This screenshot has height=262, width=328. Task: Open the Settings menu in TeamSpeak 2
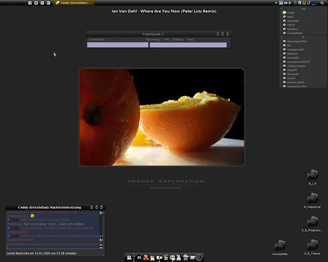[x=178, y=39]
